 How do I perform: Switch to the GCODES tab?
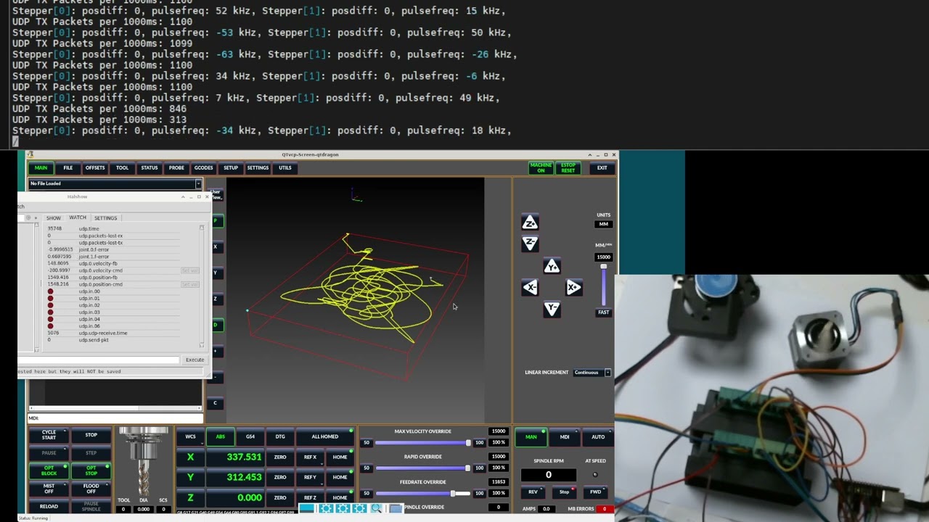[203, 167]
